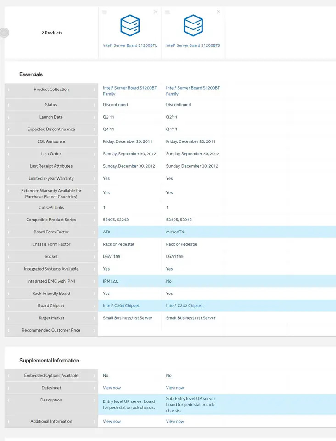The height and width of the screenshot is (441, 336).
Task: Click left chevron on Target Market row
Action: pos(8,318)
